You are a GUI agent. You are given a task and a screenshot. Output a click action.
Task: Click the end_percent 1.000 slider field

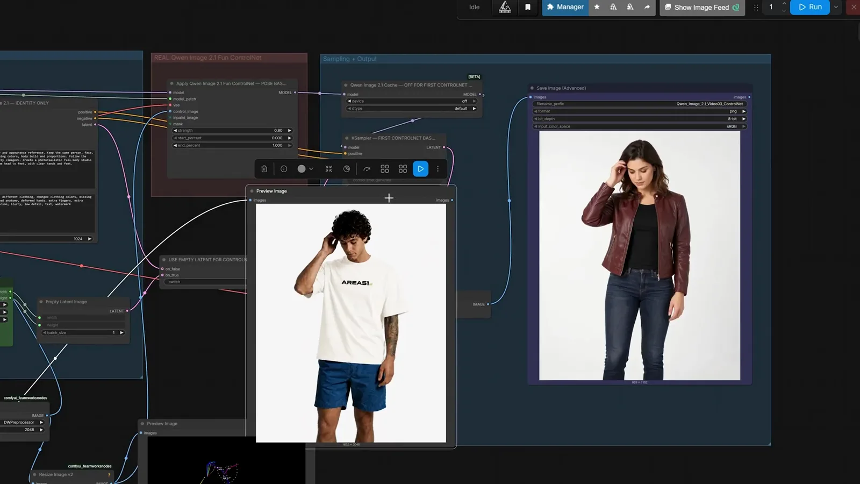click(x=232, y=145)
